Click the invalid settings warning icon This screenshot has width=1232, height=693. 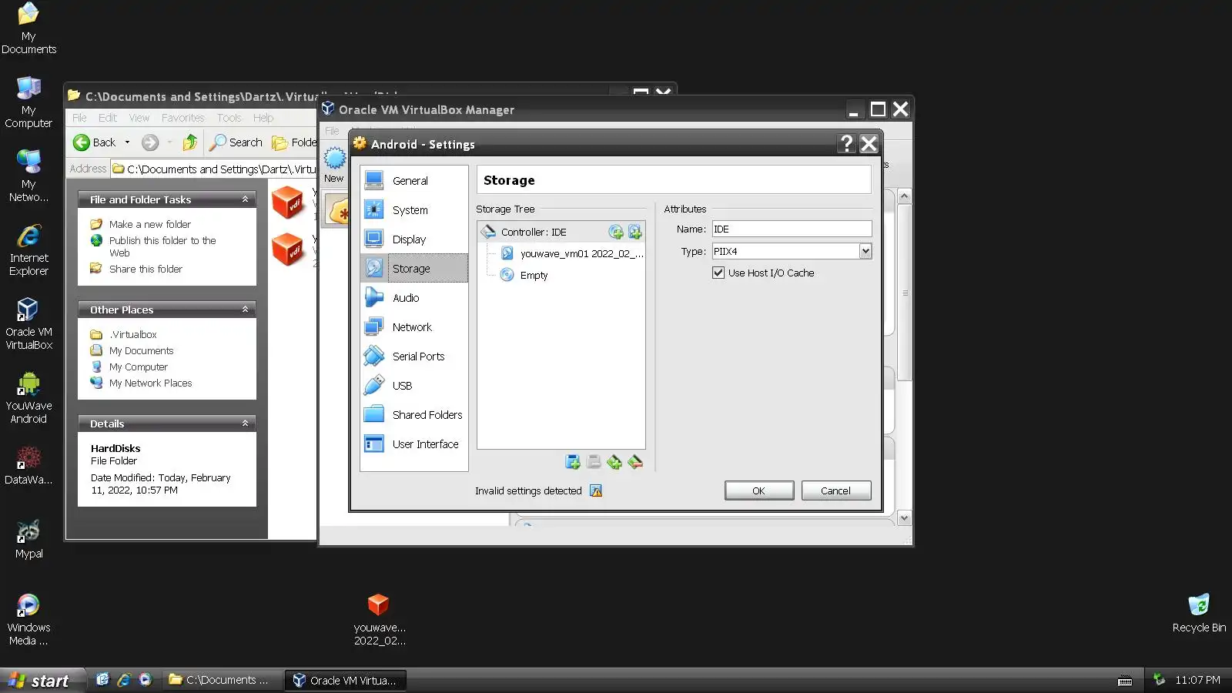tap(596, 490)
